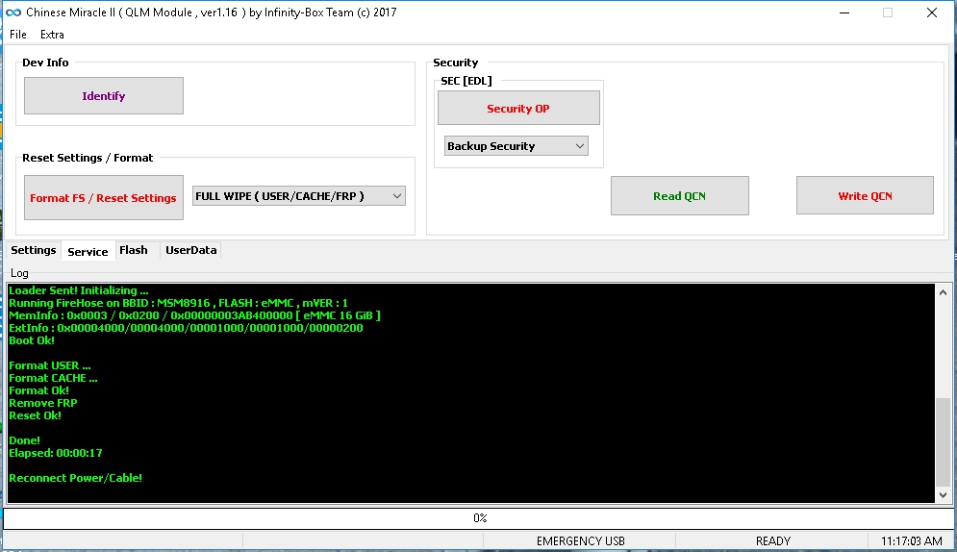The height and width of the screenshot is (552, 957).
Task: Click Format FS / Reset Settings button
Action: [104, 197]
